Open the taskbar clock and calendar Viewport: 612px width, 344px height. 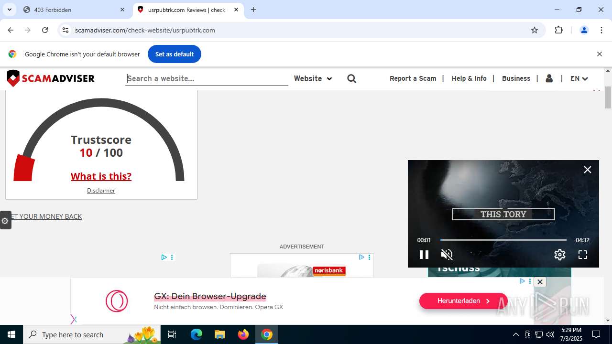[571, 334]
